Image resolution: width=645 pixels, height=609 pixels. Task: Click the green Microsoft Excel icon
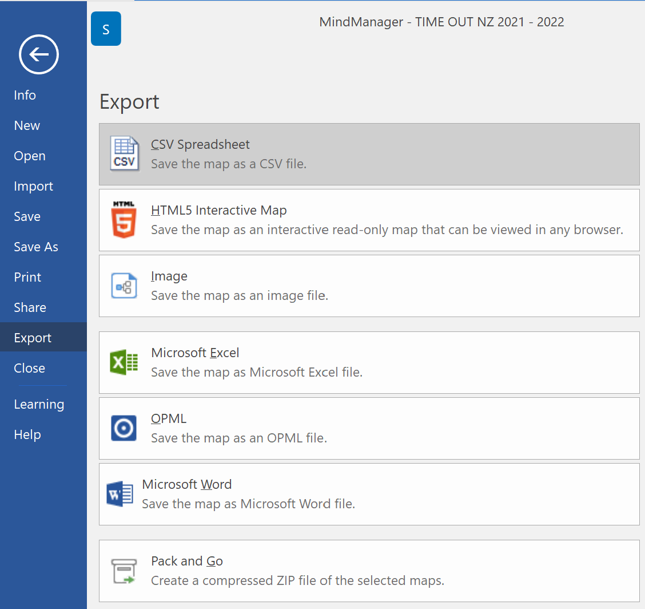124,362
